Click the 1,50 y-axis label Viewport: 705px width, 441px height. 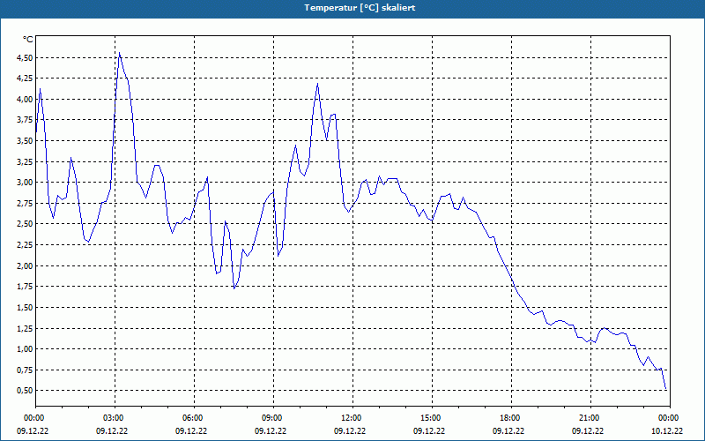[x=26, y=307]
